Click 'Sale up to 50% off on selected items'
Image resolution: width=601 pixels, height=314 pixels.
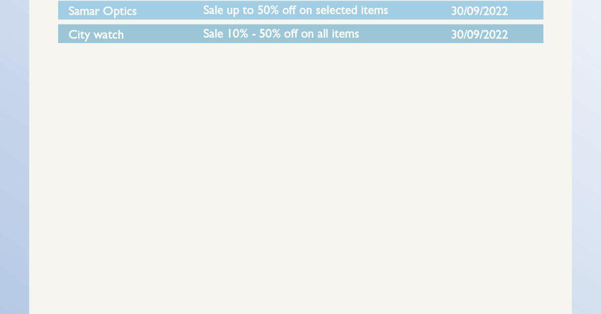tap(295, 10)
